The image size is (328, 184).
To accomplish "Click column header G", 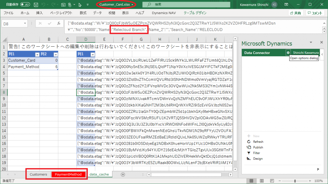I will (141, 39).
